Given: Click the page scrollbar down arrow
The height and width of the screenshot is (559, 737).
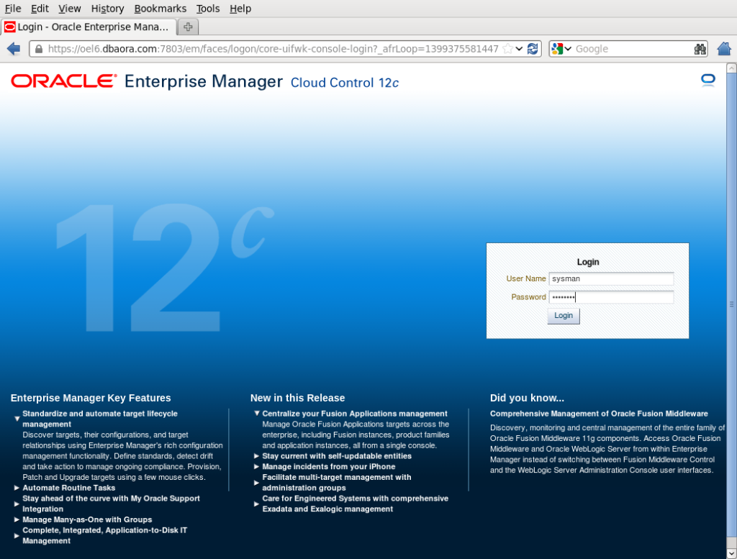Looking at the screenshot, I should (731, 553).
